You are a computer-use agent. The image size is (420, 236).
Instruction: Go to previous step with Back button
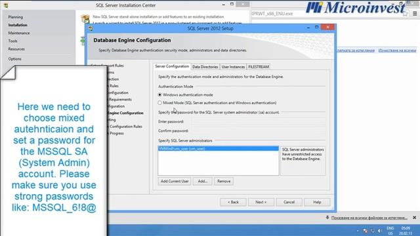pyautogui.click(x=233, y=202)
